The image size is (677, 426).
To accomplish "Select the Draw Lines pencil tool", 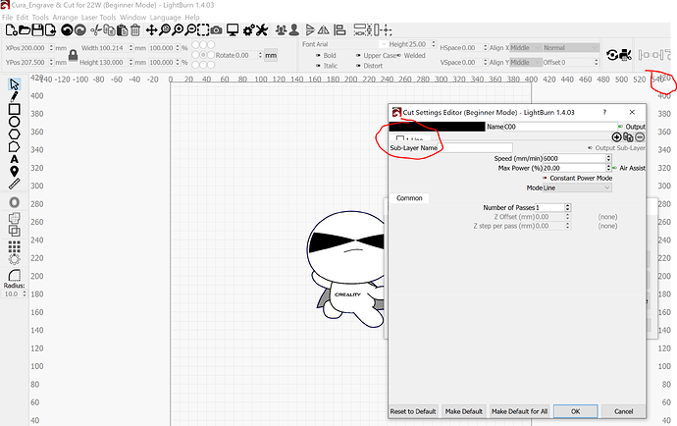I will coord(15,96).
